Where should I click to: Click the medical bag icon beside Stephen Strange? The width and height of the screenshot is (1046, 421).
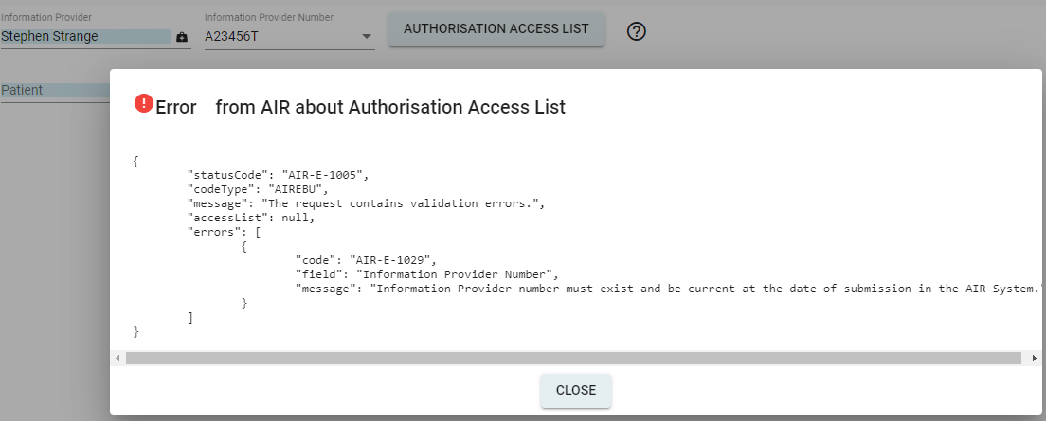182,37
